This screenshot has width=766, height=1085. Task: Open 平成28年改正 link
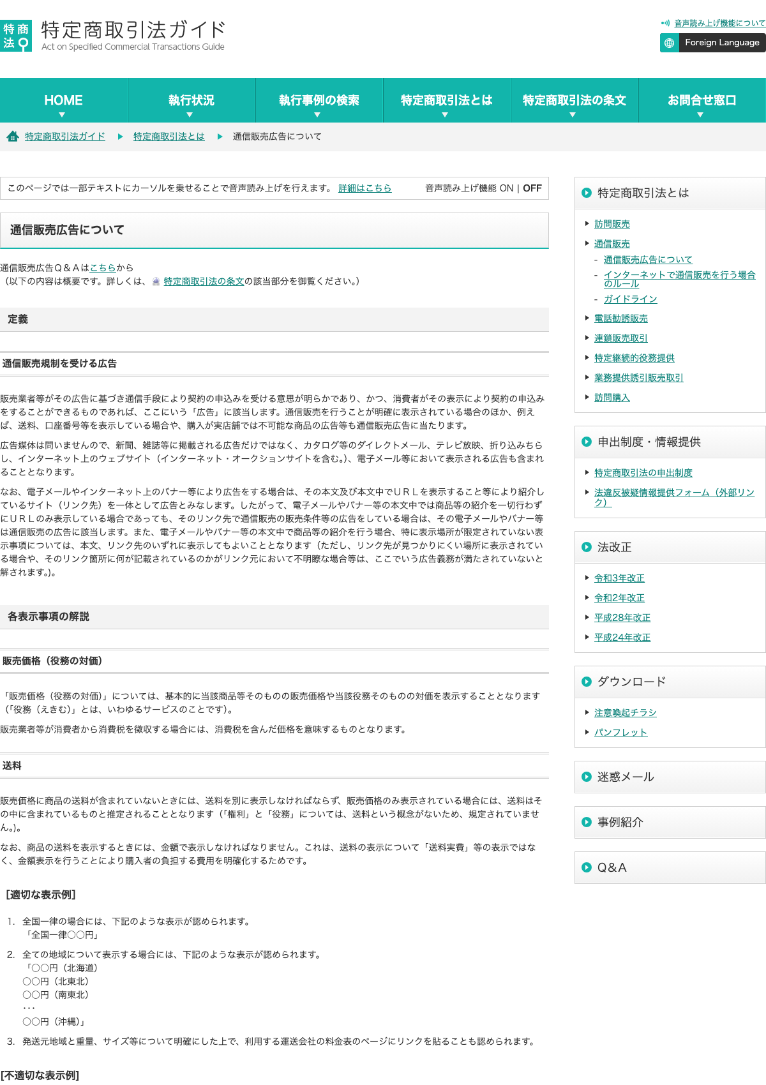(622, 618)
